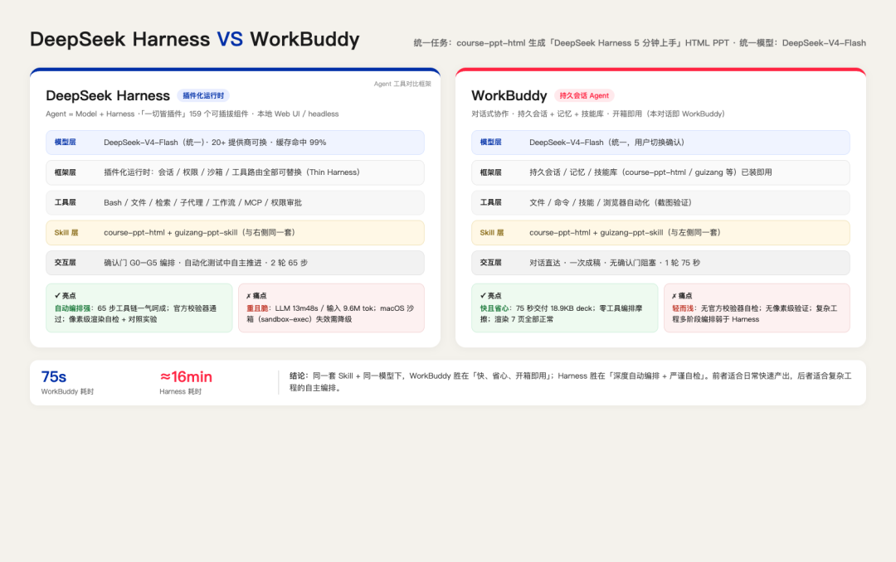
Task: Select the WorkBuddy 交互层 row '1 轮 75 秒'
Action: [660, 263]
